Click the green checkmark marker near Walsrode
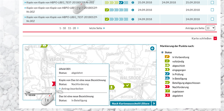 127,85
